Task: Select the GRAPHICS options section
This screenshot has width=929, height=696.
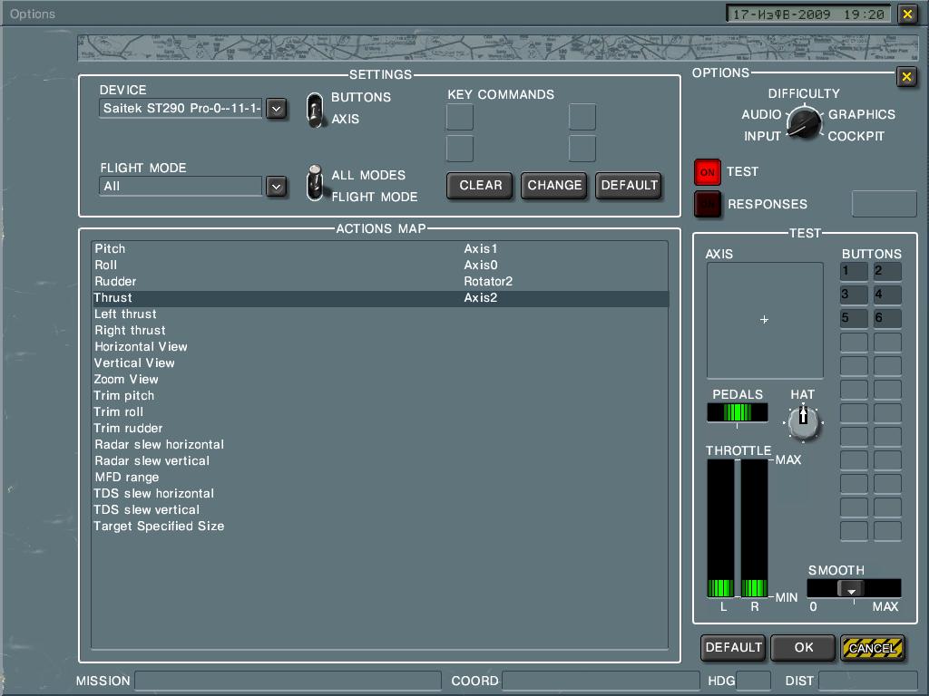Action: pyautogui.click(x=861, y=114)
